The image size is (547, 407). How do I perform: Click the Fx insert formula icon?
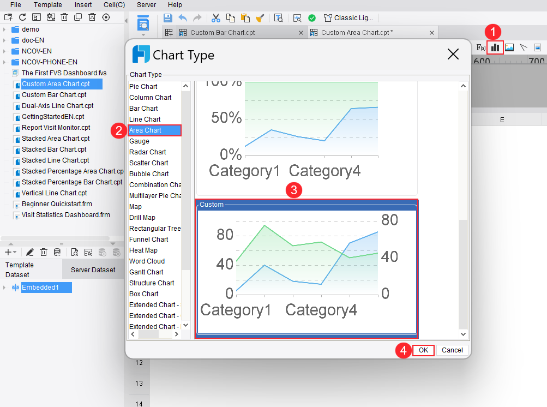click(480, 47)
